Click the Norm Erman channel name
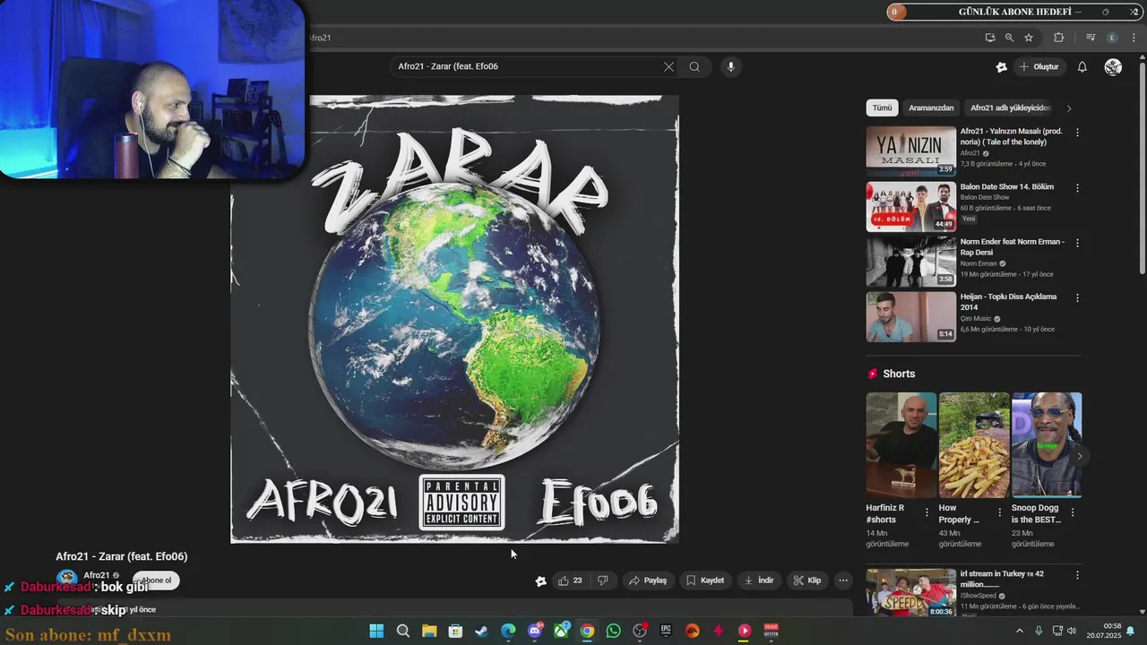This screenshot has height=645, width=1147. [x=979, y=263]
